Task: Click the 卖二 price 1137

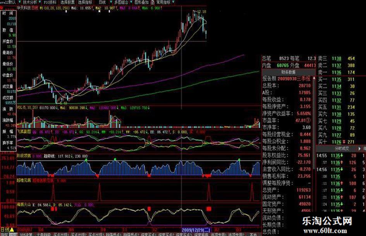Action: click(336, 65)
